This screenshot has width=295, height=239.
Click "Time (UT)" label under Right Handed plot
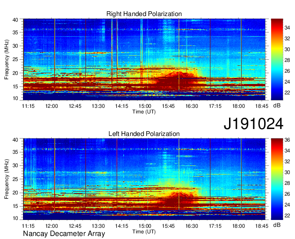(144, 112)
